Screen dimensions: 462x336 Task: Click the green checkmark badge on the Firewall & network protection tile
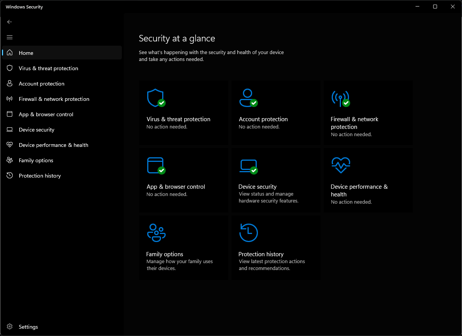[346, 103]
